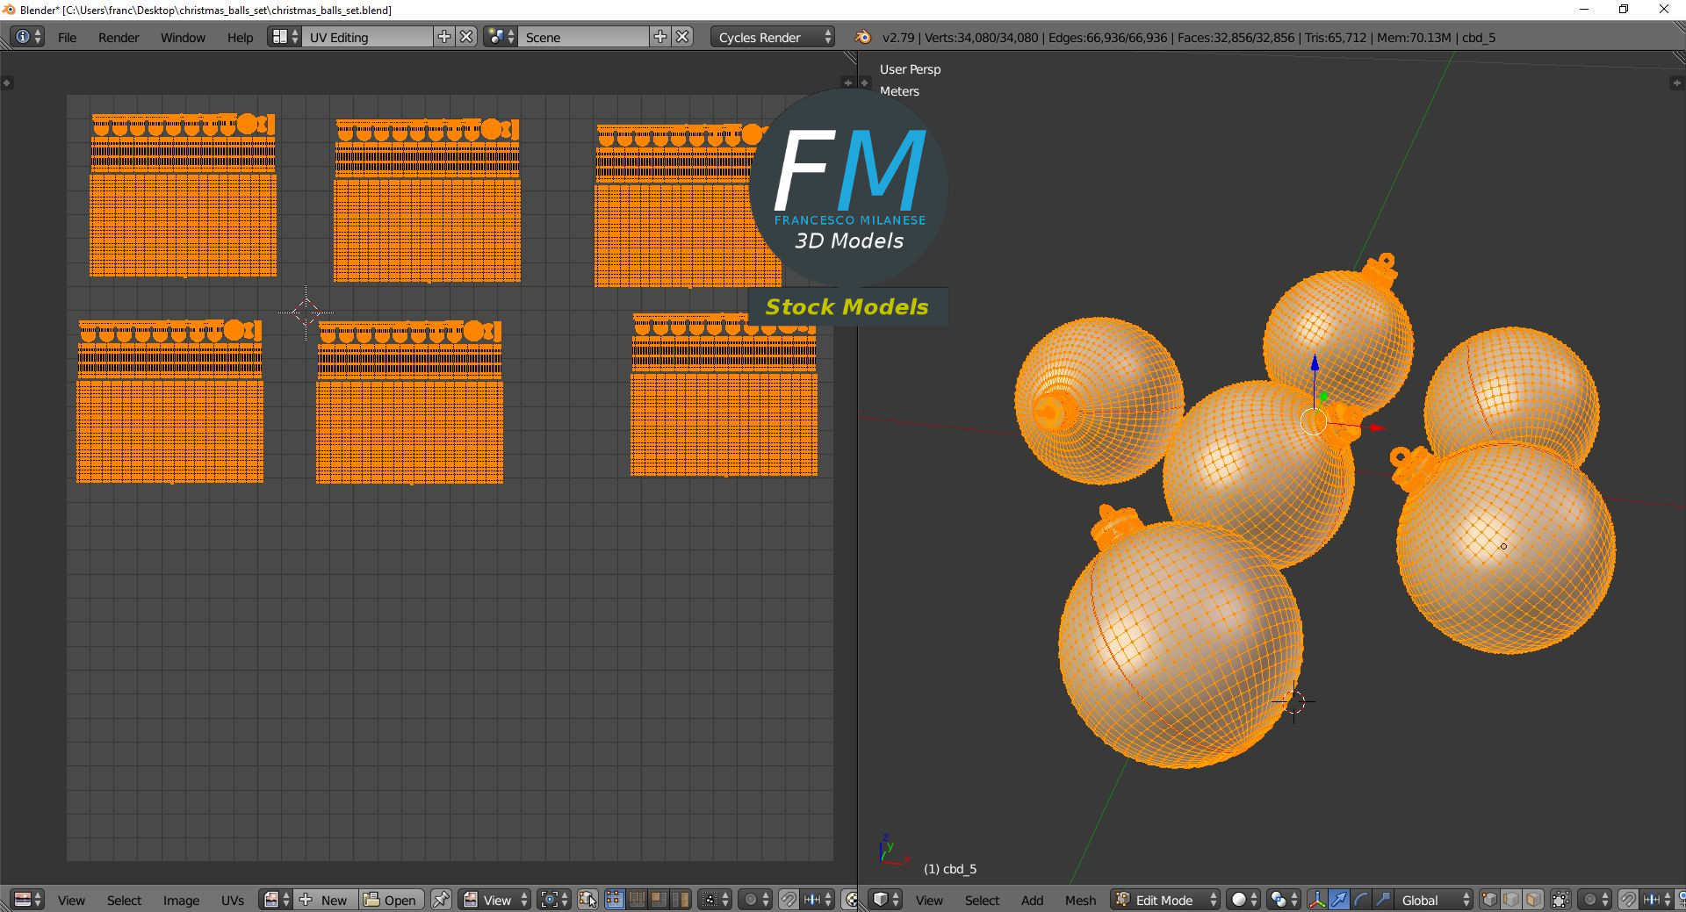Open the Global transform orientation dropdown
This screenshot has height=912, width=1686.
pos(1434,900)
